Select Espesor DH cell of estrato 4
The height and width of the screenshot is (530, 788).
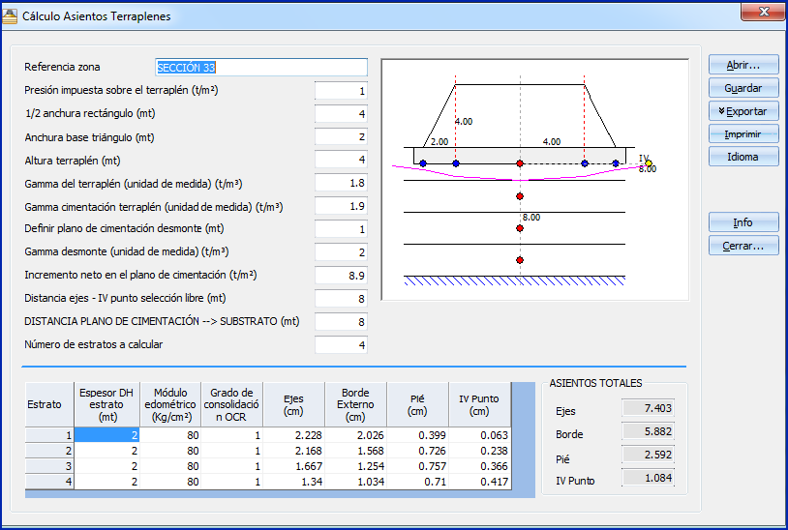(106, 482)
